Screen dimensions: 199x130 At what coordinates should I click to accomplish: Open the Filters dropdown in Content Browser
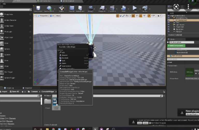[x=48, y=96]
